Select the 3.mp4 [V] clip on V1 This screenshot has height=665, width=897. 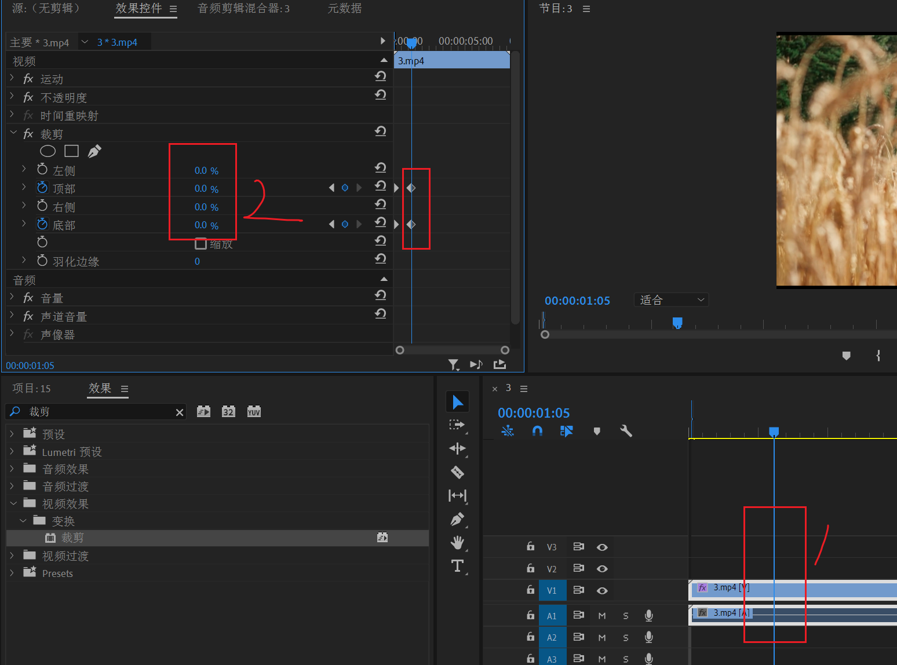[793, 590]
